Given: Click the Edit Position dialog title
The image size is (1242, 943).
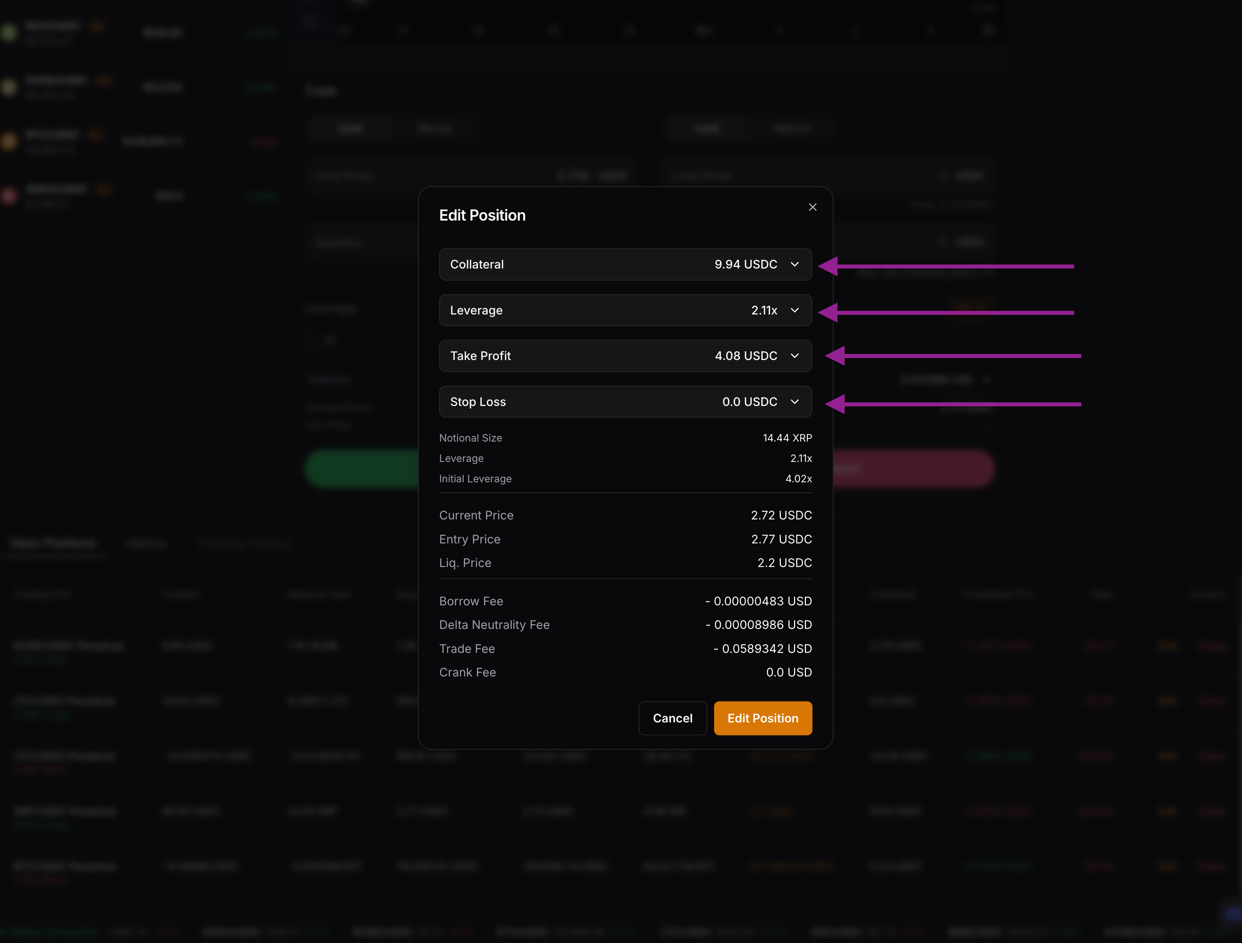Looking at the screenshot, I should [x=482, y=215].
